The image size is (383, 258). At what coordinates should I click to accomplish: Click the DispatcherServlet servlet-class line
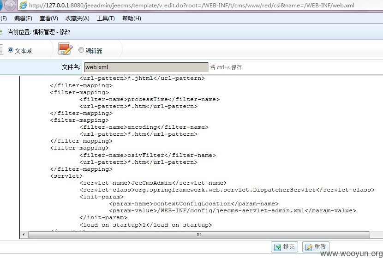[227, 190]
